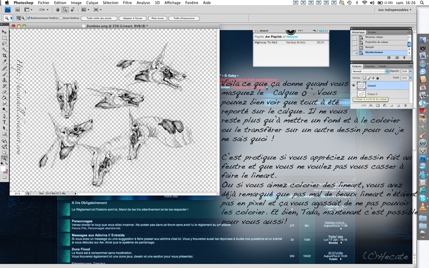This screenshot has width=429, height=268.
Task: Select the Eyedropper tool
Action: click(x=4, y=61)
